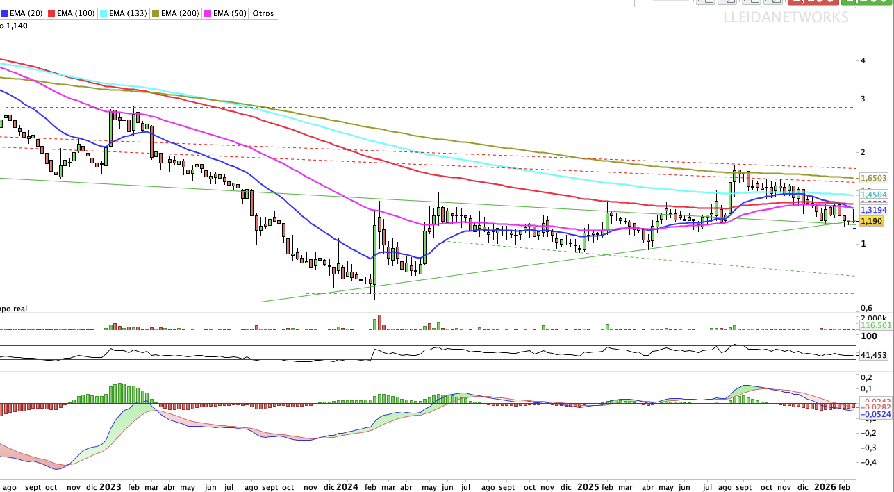Click the -0,0524 MACD value label
The width and height of the screenshot is (894, 492).
point(876,414)
